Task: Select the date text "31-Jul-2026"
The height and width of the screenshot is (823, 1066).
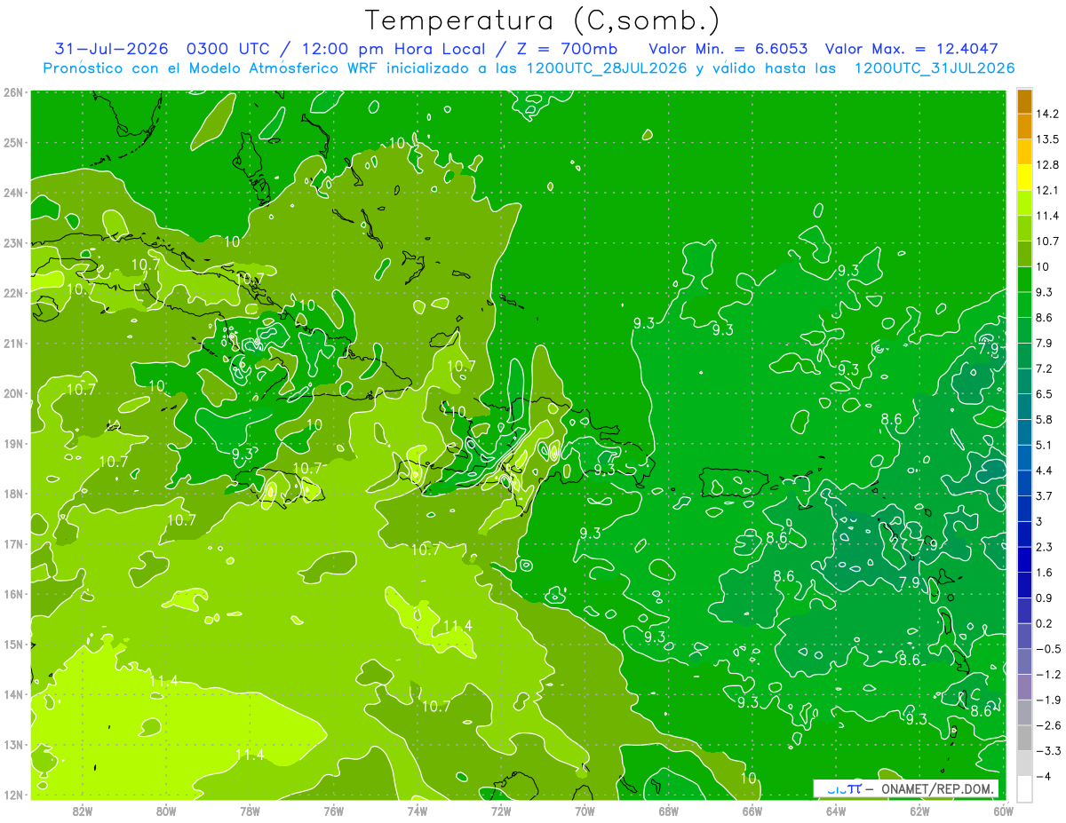Action: click(110, 48)
